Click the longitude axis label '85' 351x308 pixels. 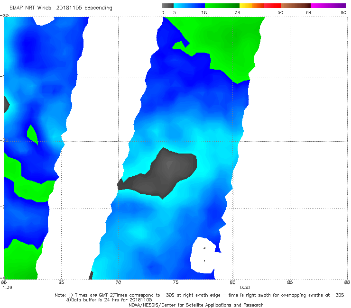[290, 282]
